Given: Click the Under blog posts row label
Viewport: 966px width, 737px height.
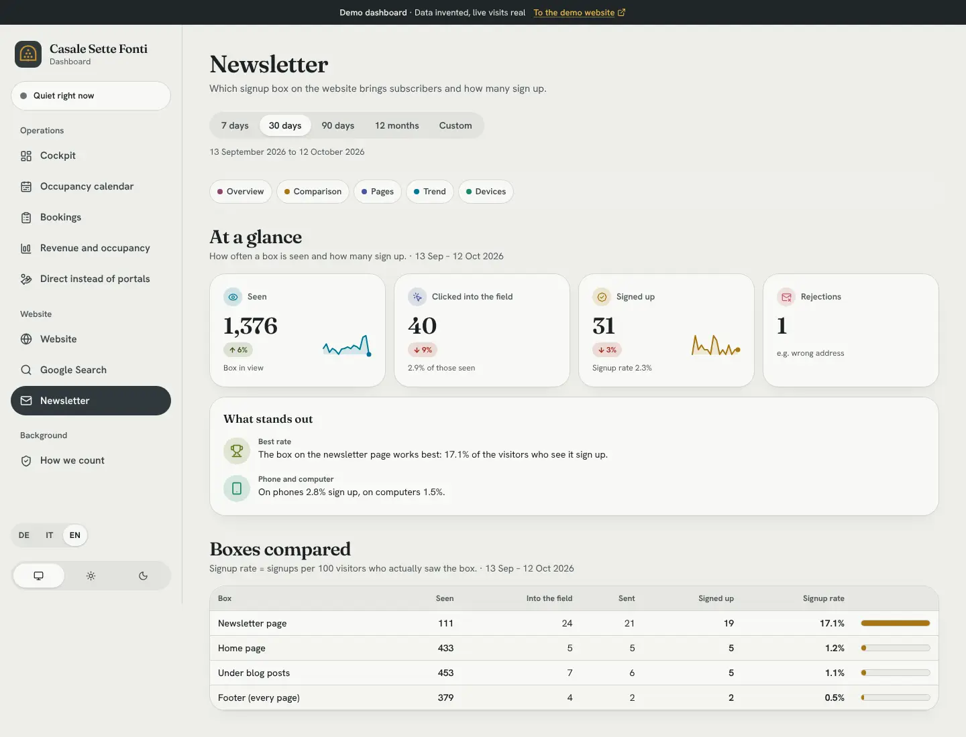Looking at the screenshot, I should point(254,673).
